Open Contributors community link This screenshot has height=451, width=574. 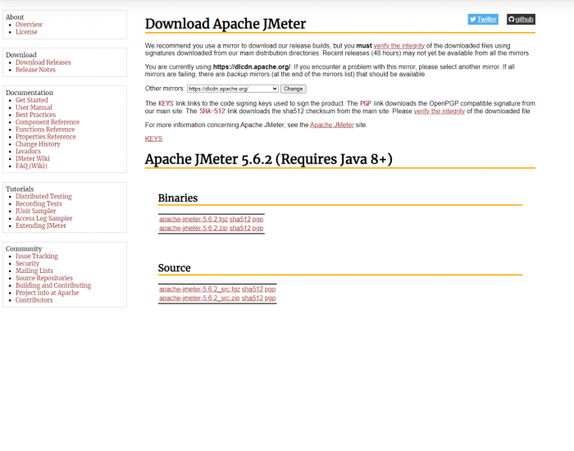34,300
